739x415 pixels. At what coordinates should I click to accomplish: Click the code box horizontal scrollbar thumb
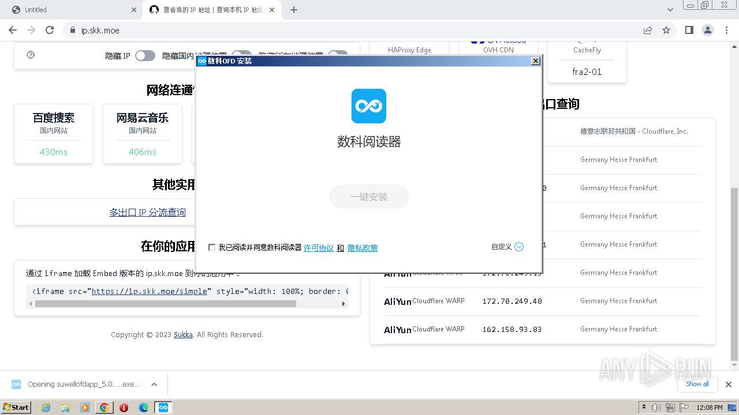tap(166, 303)
